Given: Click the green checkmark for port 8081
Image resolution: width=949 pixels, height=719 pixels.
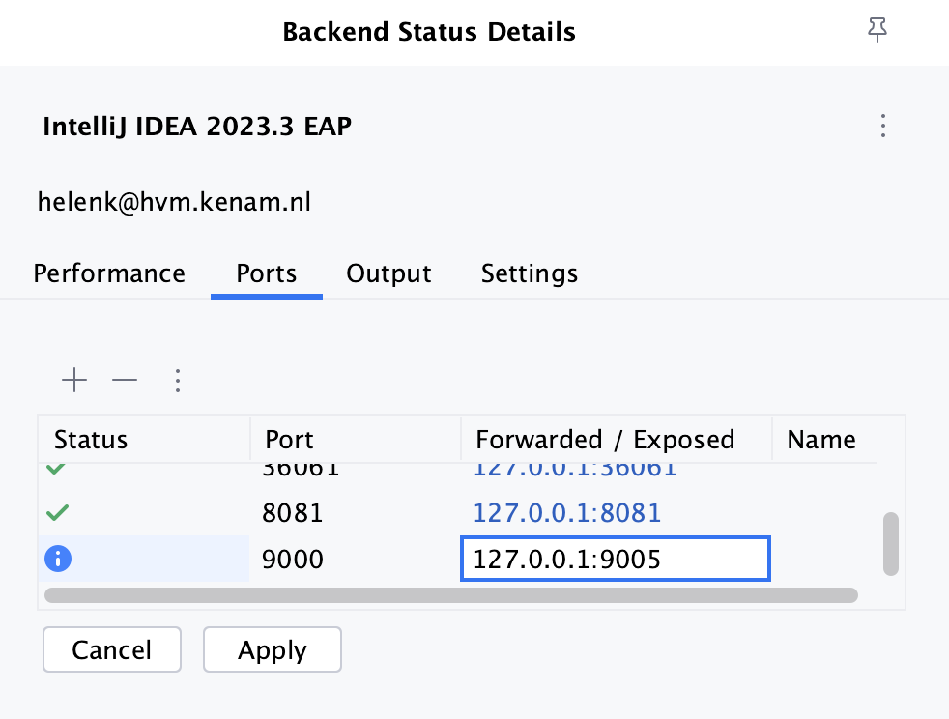Looking at the screenshot, I should [x=57, y=512].
